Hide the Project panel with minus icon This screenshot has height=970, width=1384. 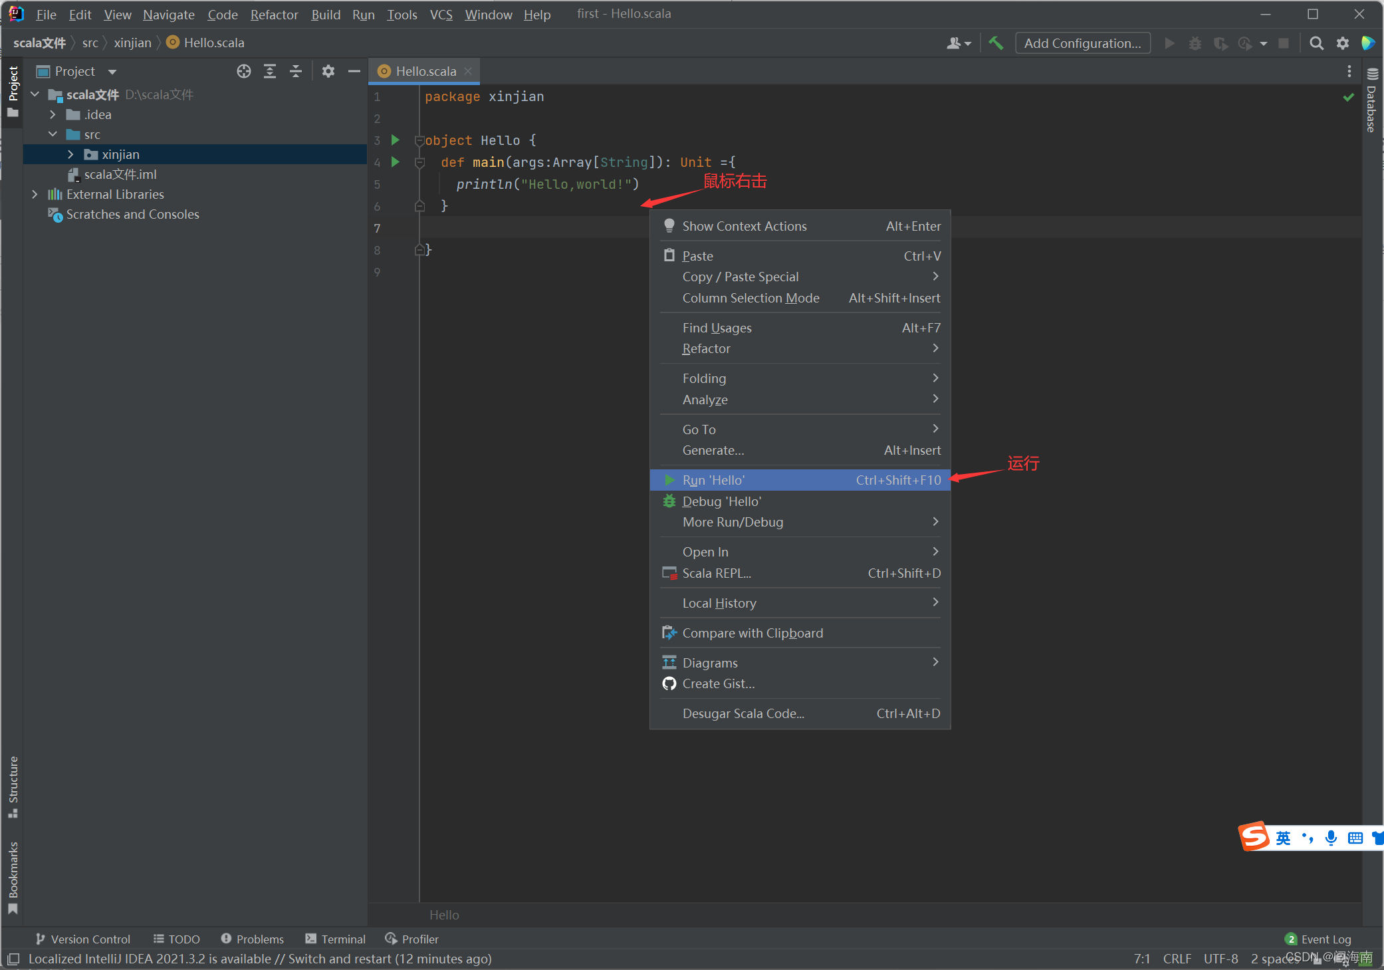[x=354, y=71]
